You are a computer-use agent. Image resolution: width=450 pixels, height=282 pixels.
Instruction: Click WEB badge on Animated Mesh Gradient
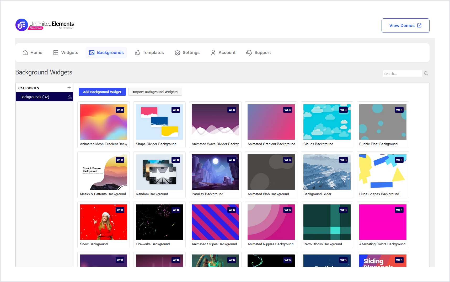120,110
